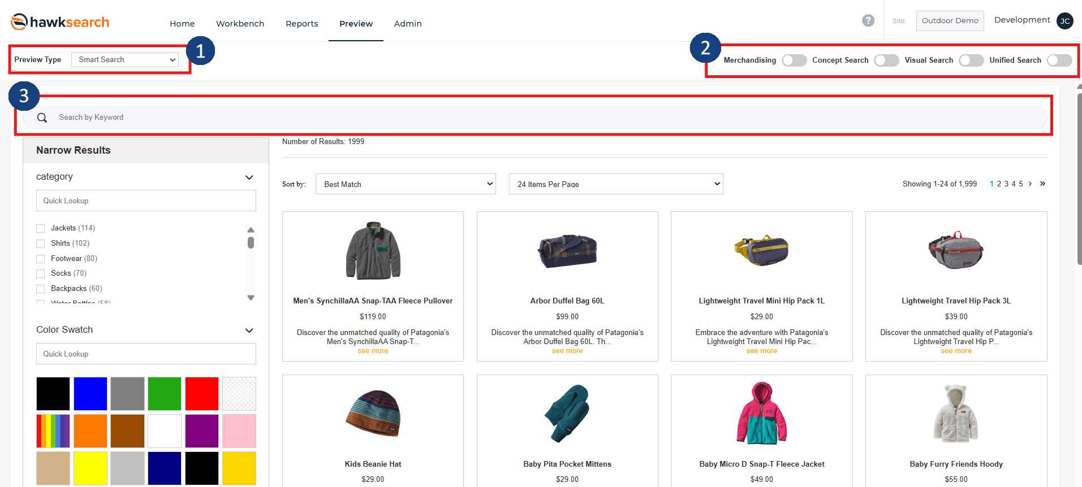The height and width of the screenshot is (487, 1082).
Task: Open the Baby Furry Friends Hoody image
Action: coord(956,414)
